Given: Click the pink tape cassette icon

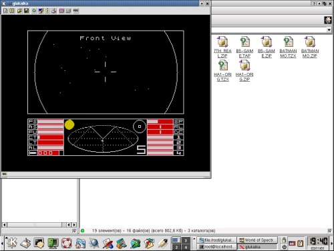Looking at the screenshot, I should click(61, 11).
